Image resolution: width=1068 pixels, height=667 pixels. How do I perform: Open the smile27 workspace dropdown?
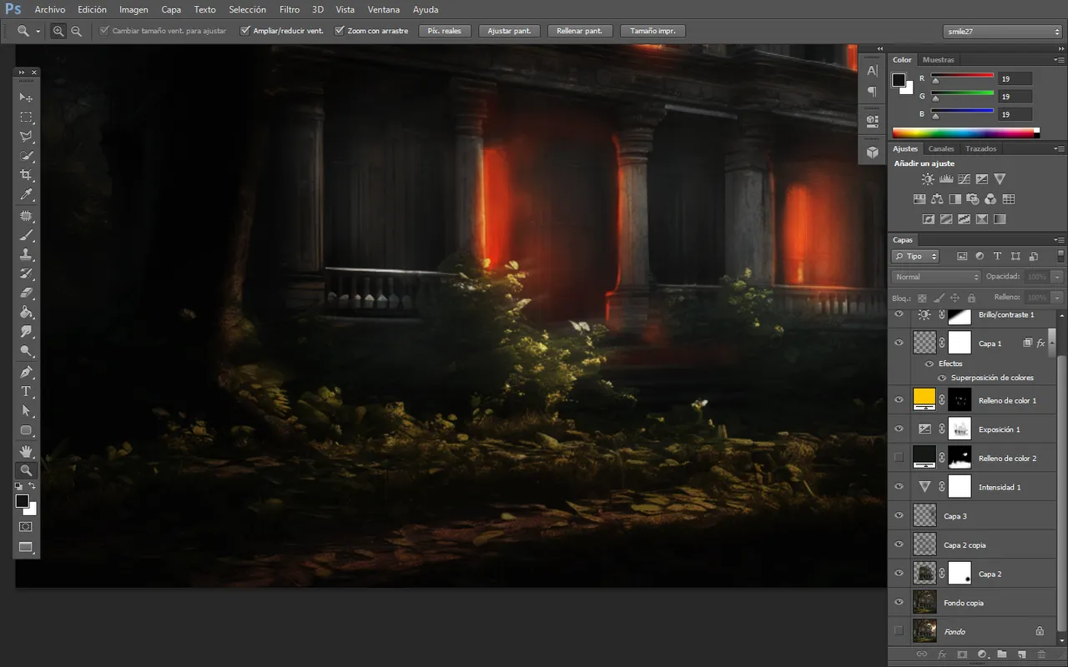[1001, 31]
